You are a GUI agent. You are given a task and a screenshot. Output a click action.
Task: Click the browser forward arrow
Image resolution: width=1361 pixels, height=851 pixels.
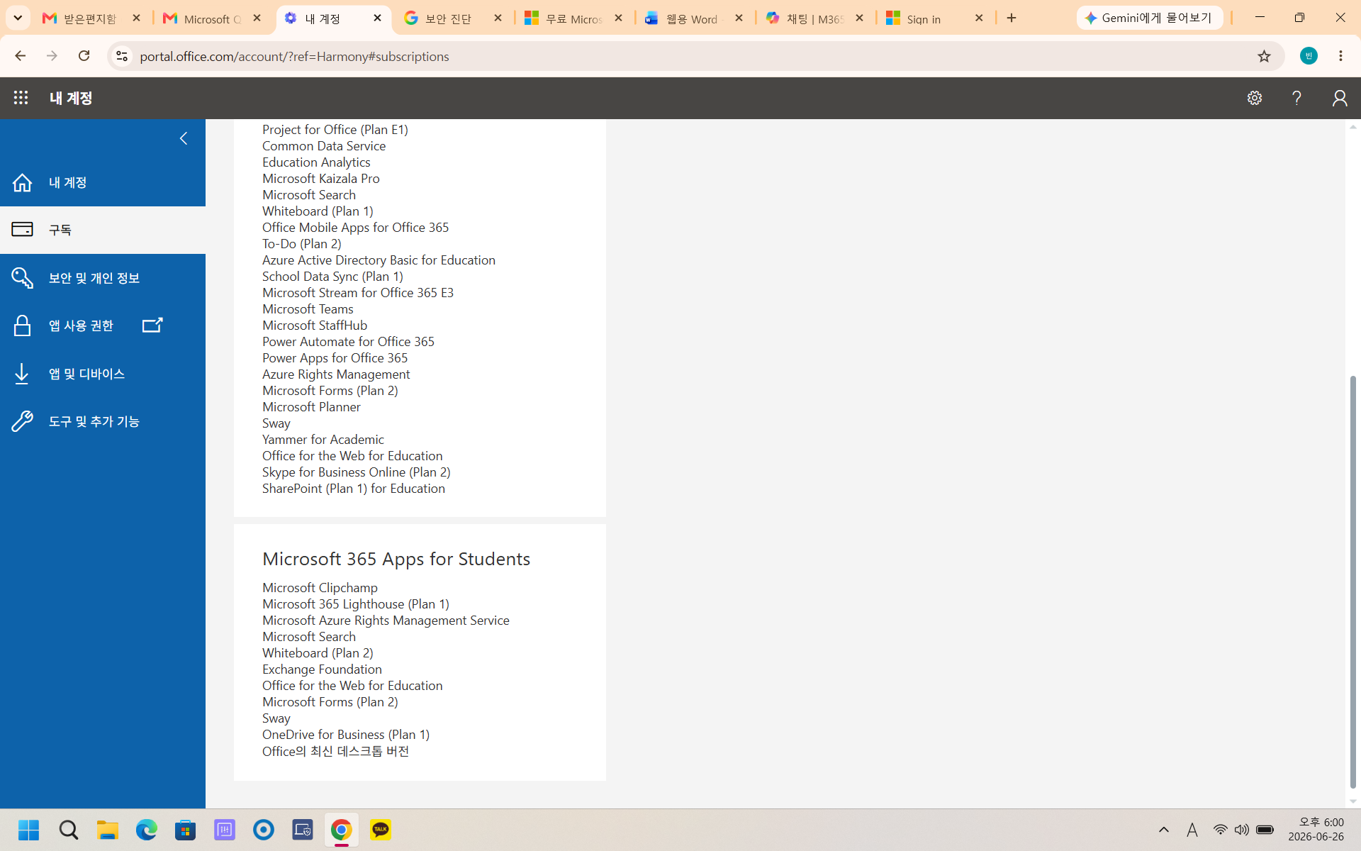pos(52,56)
